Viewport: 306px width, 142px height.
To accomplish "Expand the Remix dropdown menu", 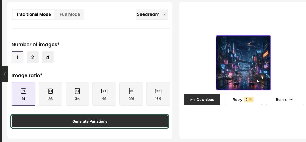I will [x=284, y=100].
